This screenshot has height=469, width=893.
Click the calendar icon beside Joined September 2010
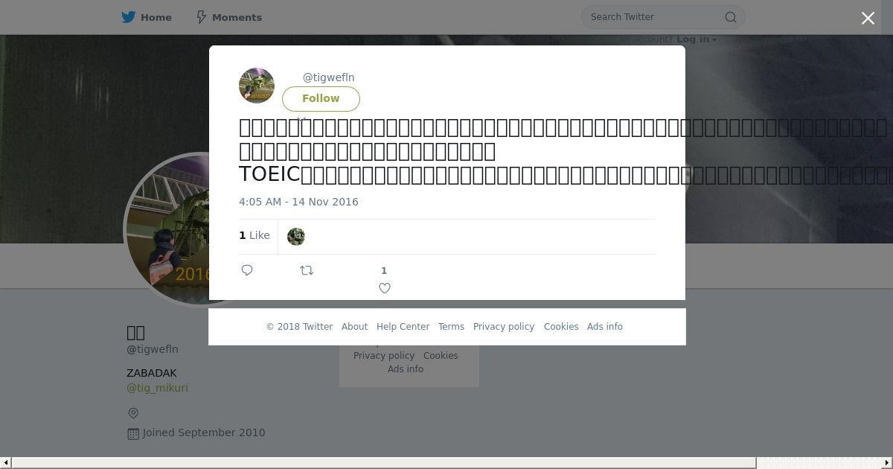(x=133, y=433)
